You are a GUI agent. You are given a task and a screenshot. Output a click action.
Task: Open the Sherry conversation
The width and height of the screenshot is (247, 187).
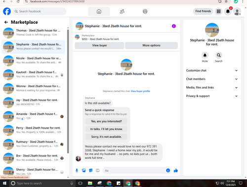pyautogui.click(x=33, y=172)
